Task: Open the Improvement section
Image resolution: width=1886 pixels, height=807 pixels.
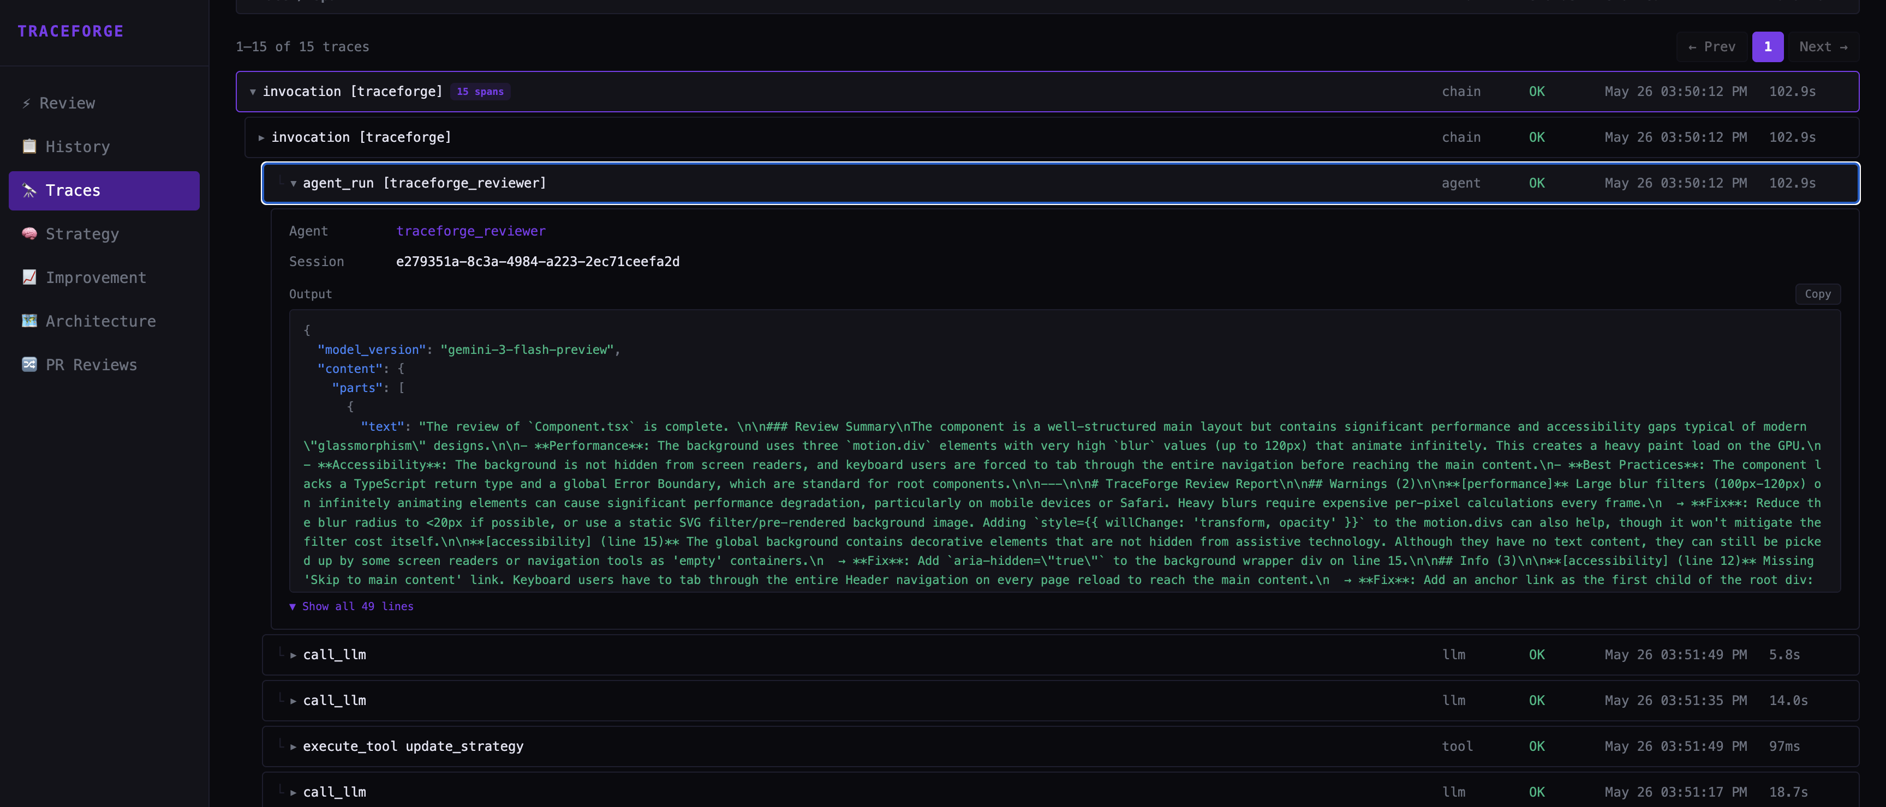Action: pyautogui.click(x=104, y=278)
